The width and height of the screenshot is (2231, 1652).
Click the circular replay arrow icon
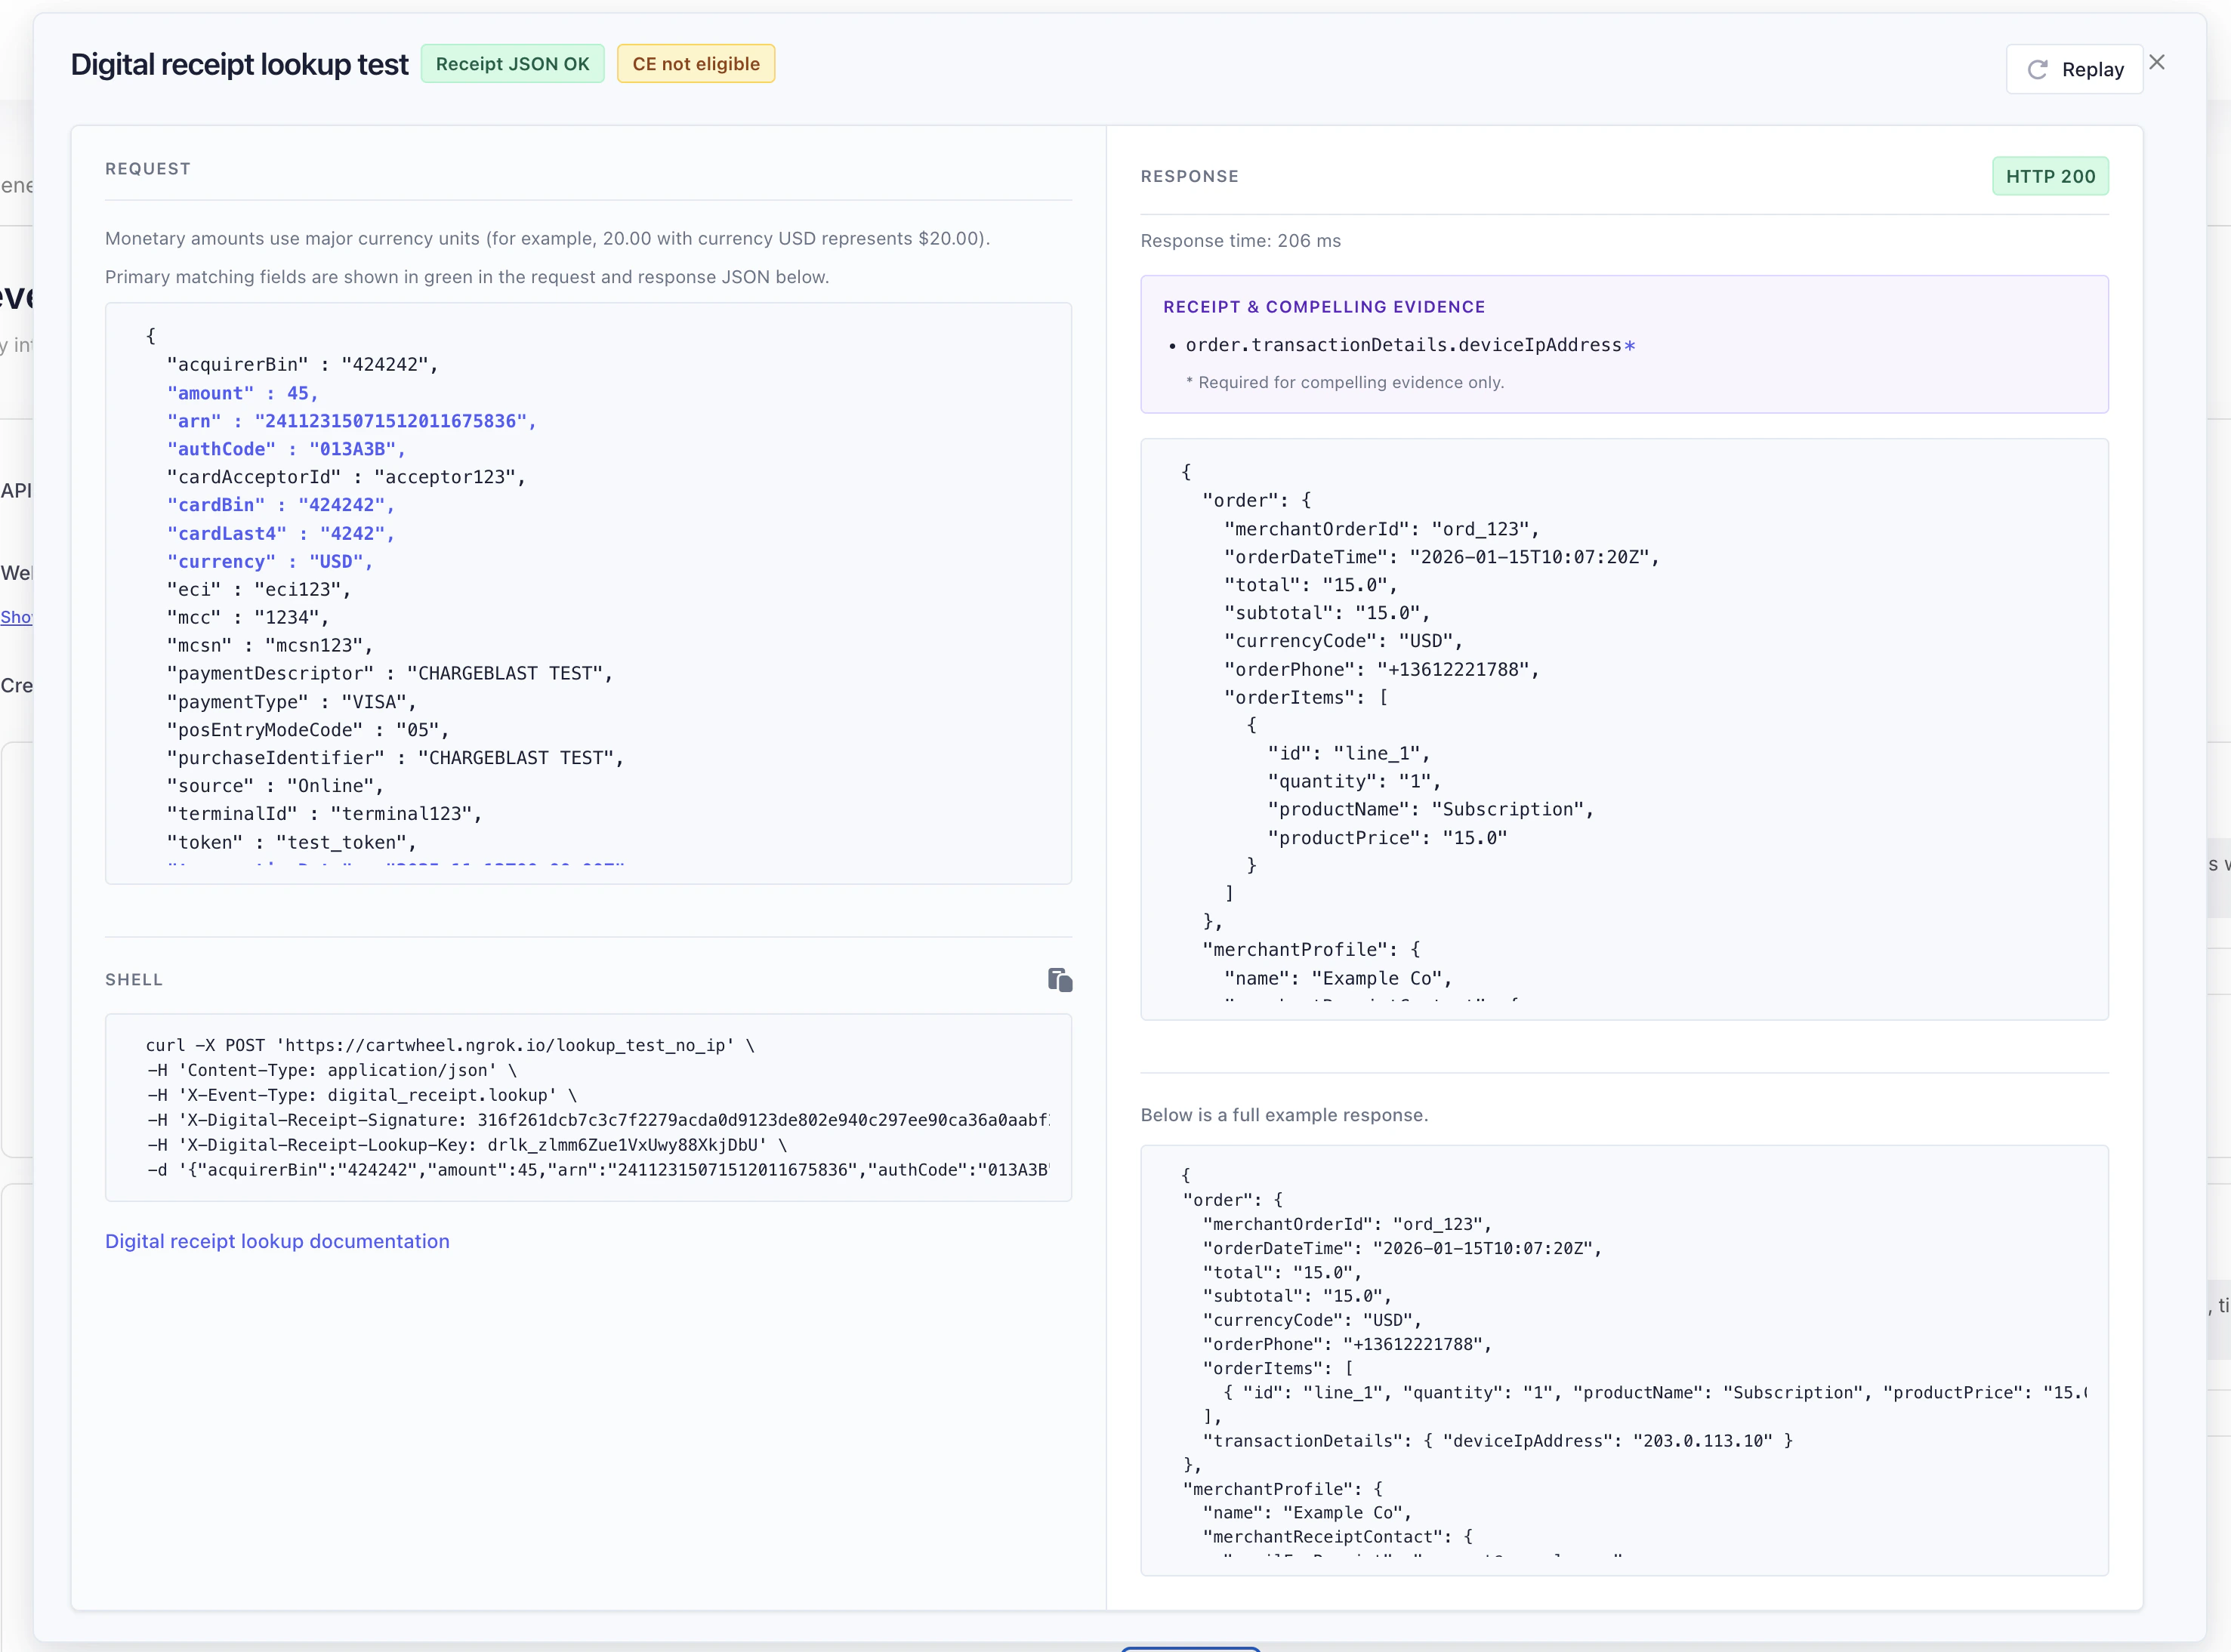(x=2037, y=69)
